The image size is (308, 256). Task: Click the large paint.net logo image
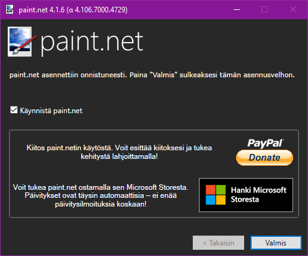click(22, 41)
